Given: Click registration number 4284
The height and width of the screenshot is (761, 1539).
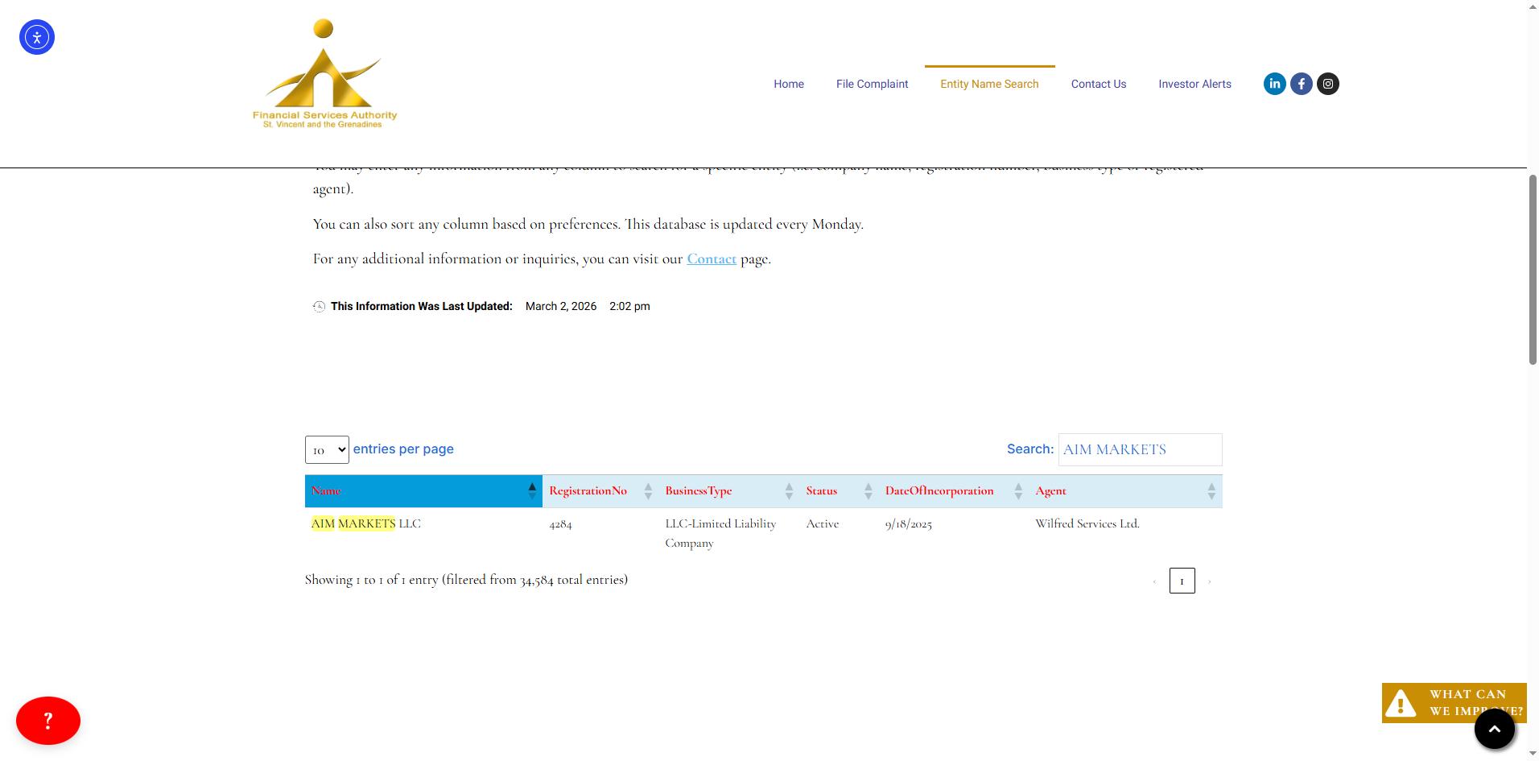Looking at the screenshot, I should point(560,524).
